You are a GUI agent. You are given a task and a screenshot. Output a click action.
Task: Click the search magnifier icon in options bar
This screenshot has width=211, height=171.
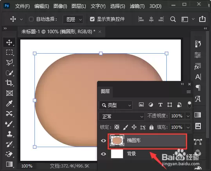(x=173, y=19)
